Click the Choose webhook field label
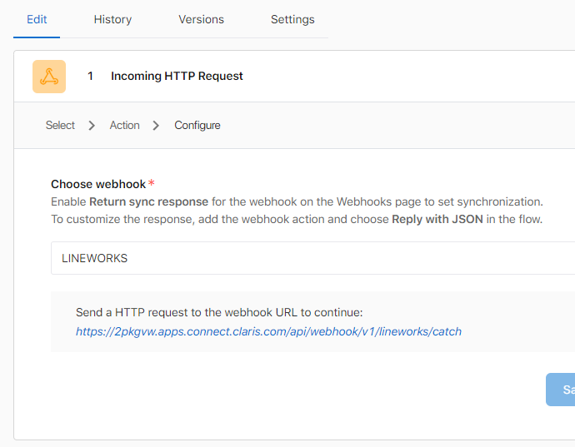 coord(98,184)
